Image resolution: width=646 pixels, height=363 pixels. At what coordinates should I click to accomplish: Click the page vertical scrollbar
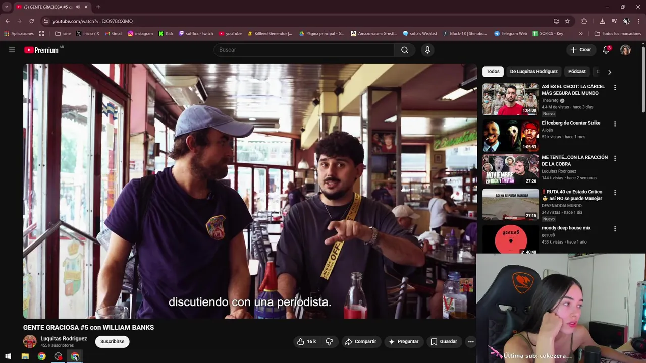point(643,80)
